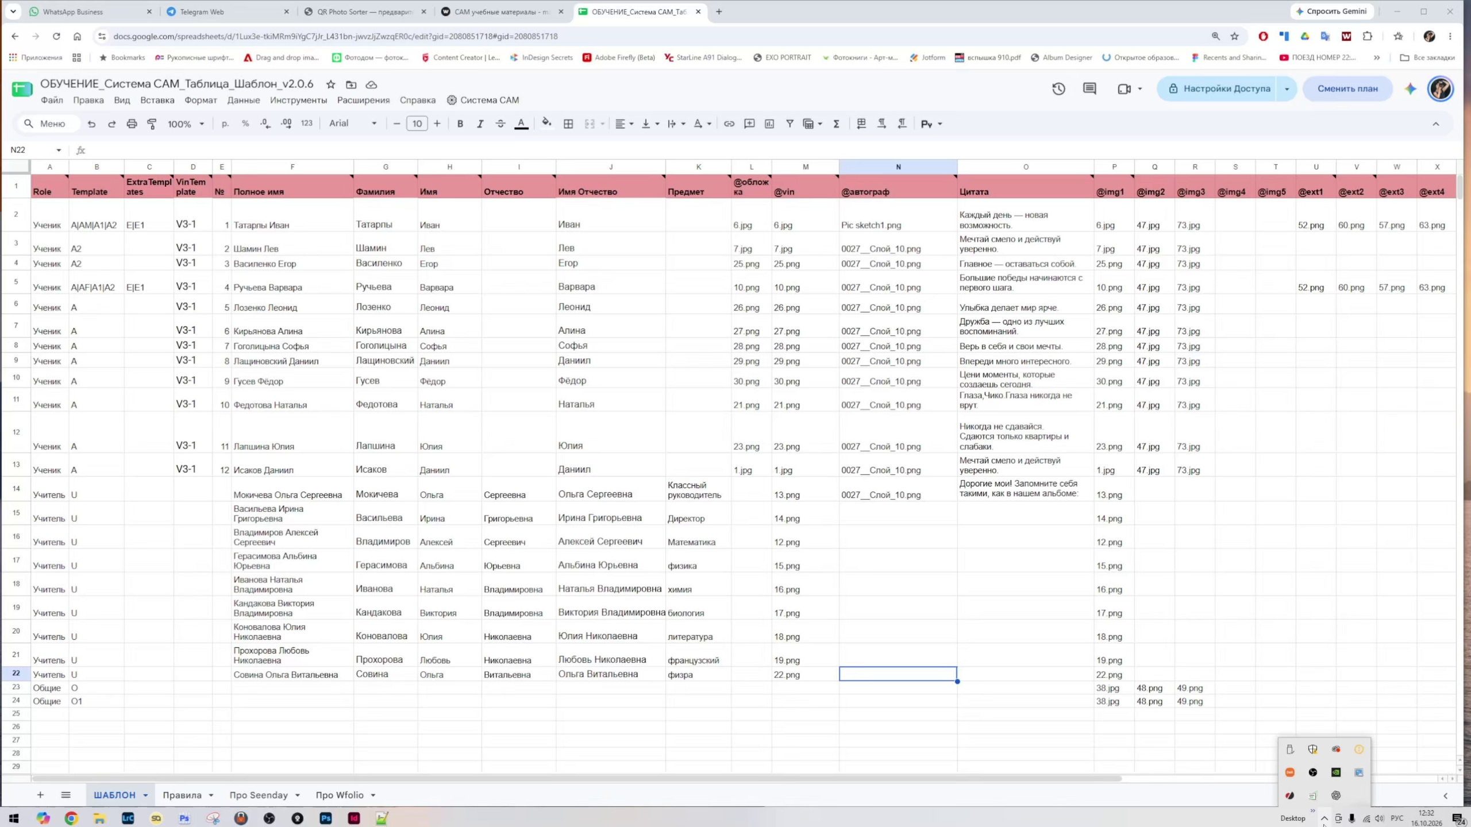This screenshot has width=1471, height=827.
Task: Open Chrome from the Windows taskbar
Action: pos(71,818)
